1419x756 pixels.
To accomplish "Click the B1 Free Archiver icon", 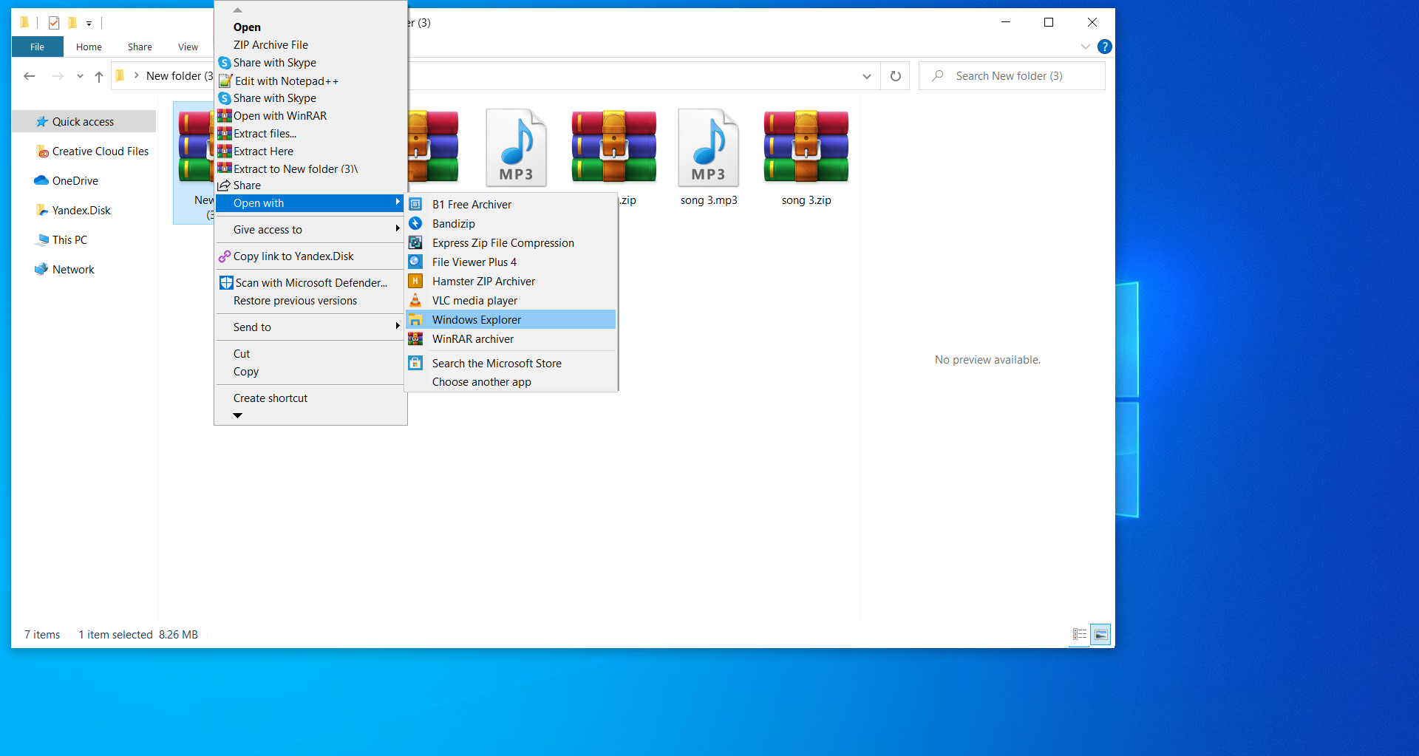I will (415, 205).
